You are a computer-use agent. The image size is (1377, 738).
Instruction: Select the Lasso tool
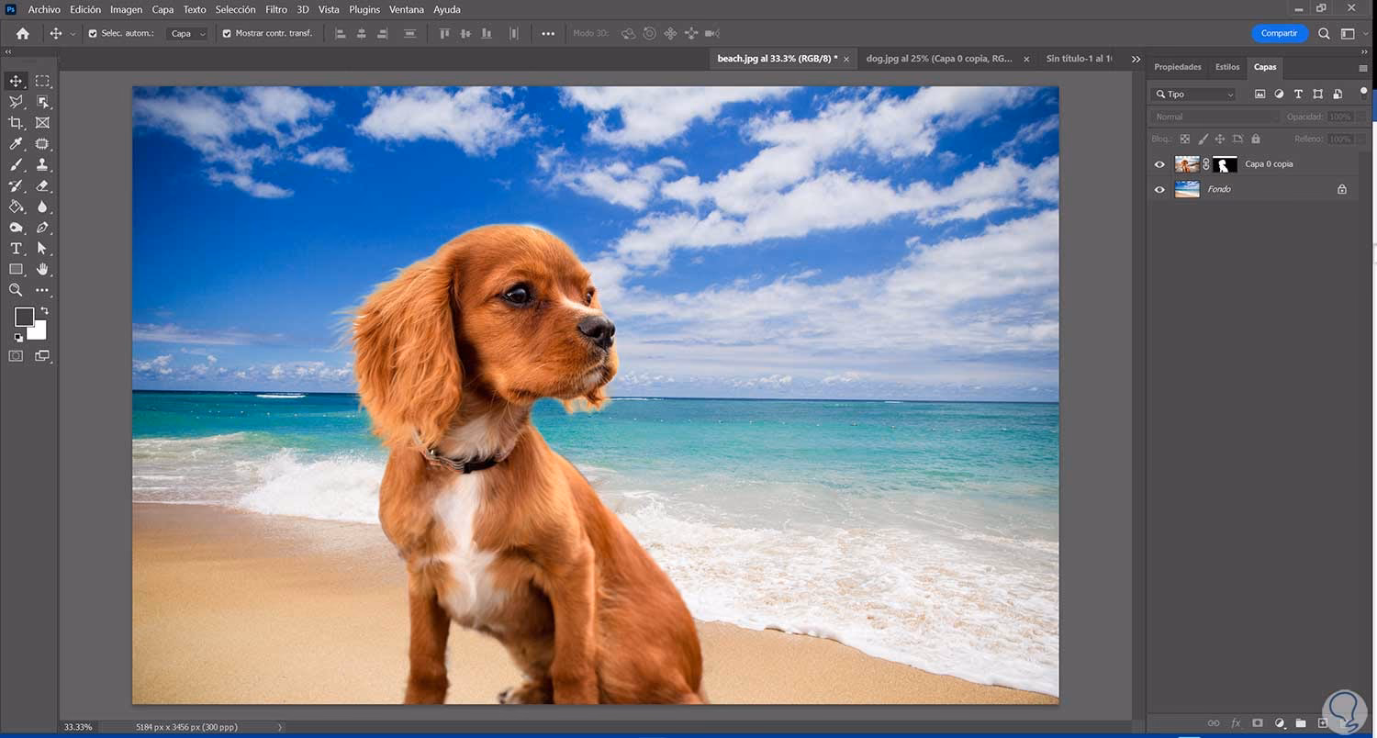click(16, 101)
